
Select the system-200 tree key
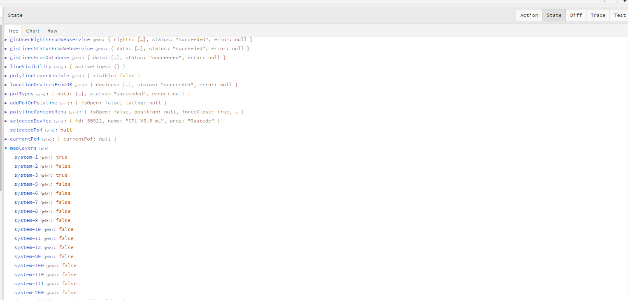point(29,293)
